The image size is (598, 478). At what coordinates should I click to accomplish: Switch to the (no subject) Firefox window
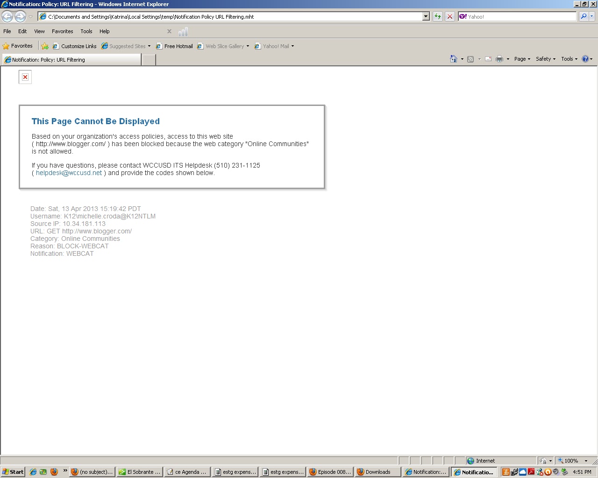coord(93,472)
